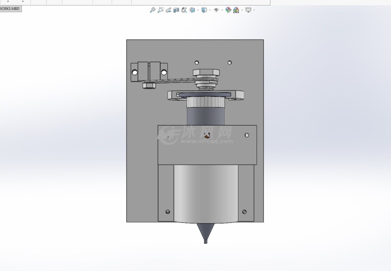Open Edit Appearance color sphere
This screenshot has height=271, width=391.
click(x=228, y=10)
